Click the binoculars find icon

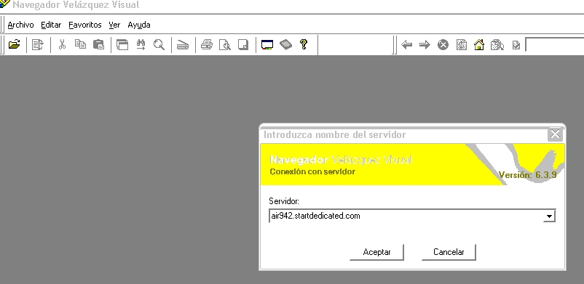(x=141, y=44)
